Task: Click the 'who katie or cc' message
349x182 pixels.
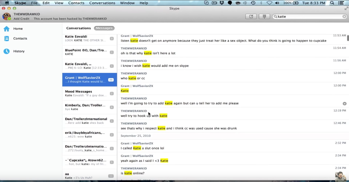Action: [133, 78]
